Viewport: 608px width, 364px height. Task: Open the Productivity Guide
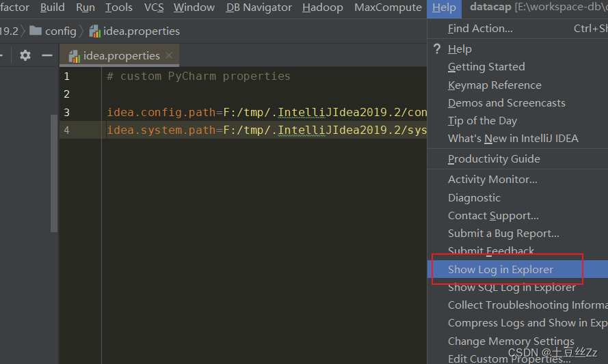pyautogui.click(x=518, y=158)
